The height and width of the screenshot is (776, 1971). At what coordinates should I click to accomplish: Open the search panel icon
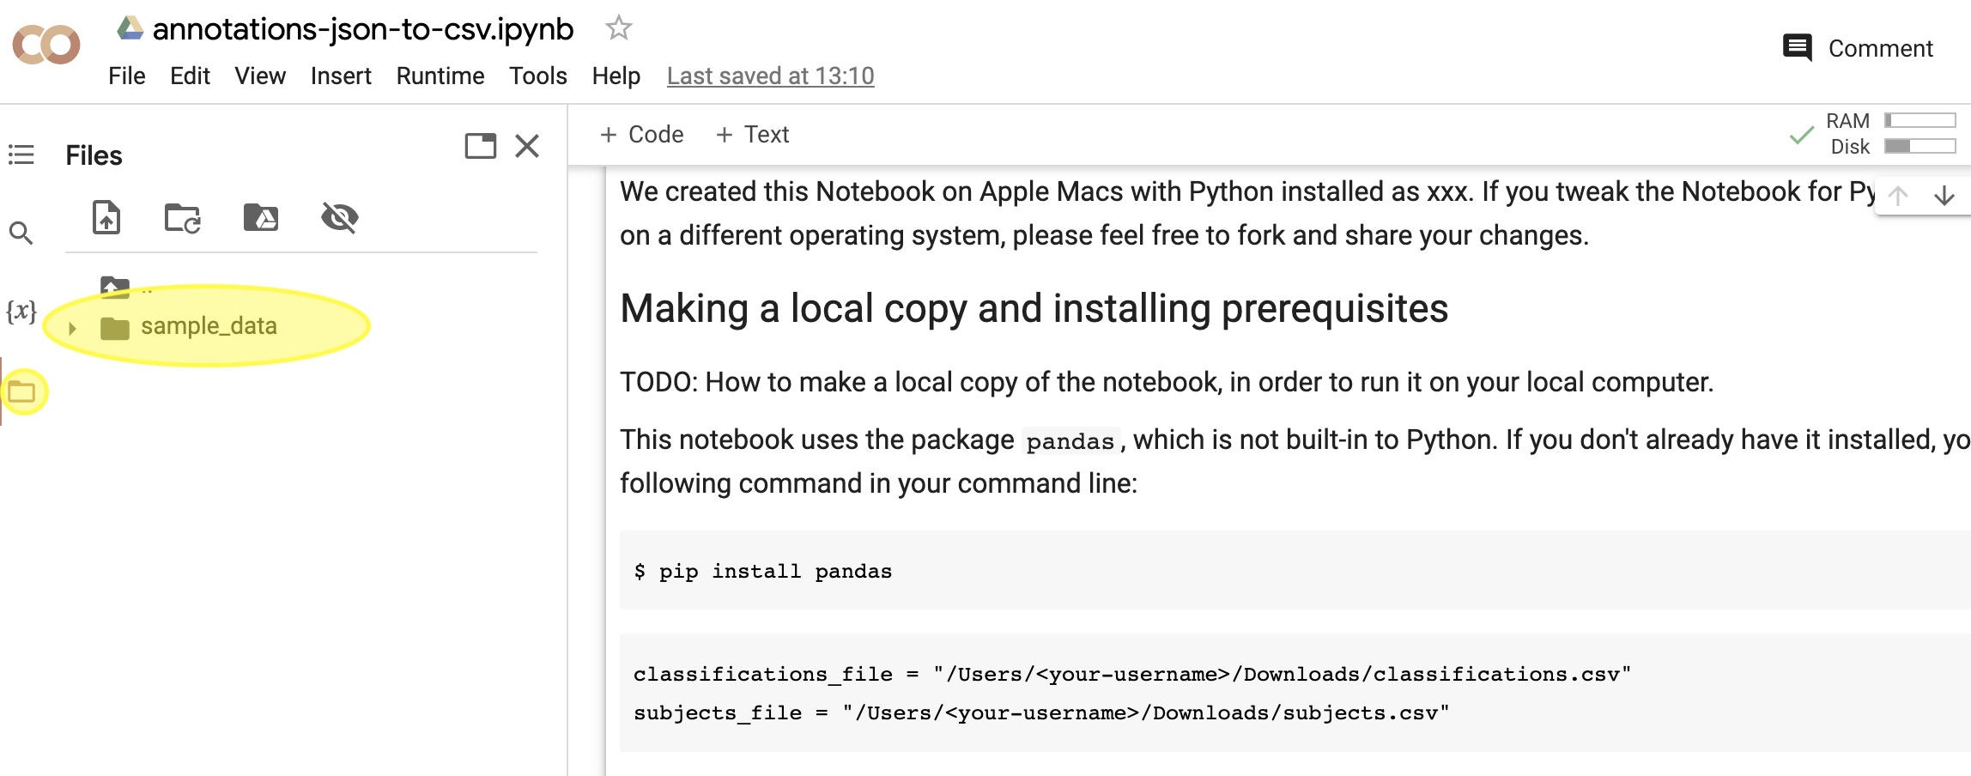pyautogui.click(x=21, y=233)
